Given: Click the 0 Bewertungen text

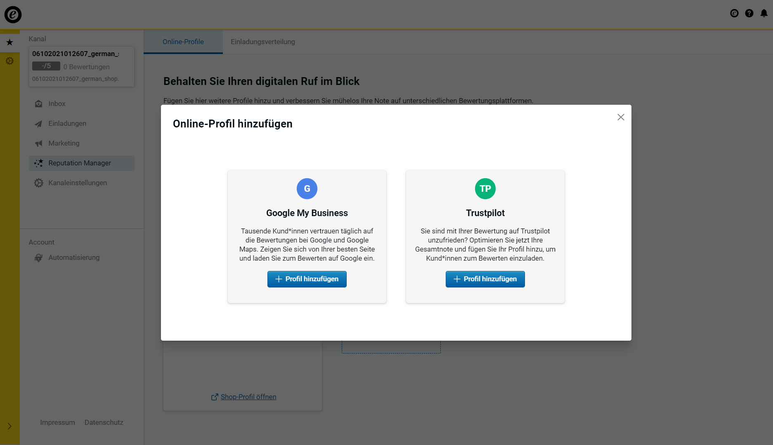Looking at the screenshot, I should (87, 67).
